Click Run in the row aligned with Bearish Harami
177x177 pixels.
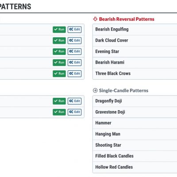(59, 62)
